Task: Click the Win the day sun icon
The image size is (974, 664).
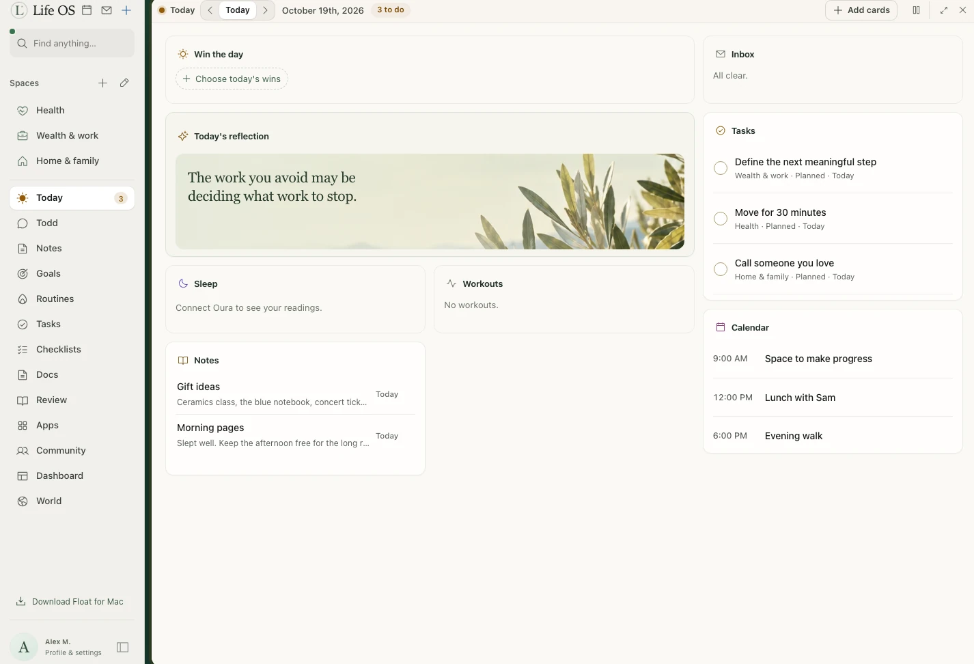Action: [x=183, y=54]
